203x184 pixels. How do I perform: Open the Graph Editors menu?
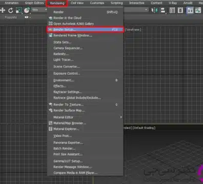tap(34, 3)
